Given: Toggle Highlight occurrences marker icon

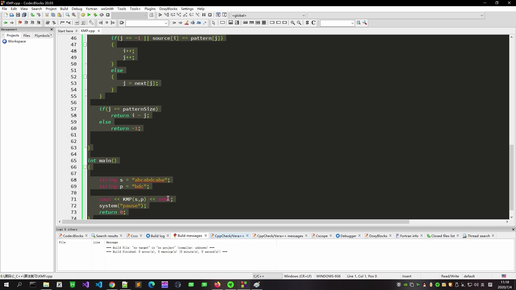Looking at the screenshot, I should coord(187,23).
